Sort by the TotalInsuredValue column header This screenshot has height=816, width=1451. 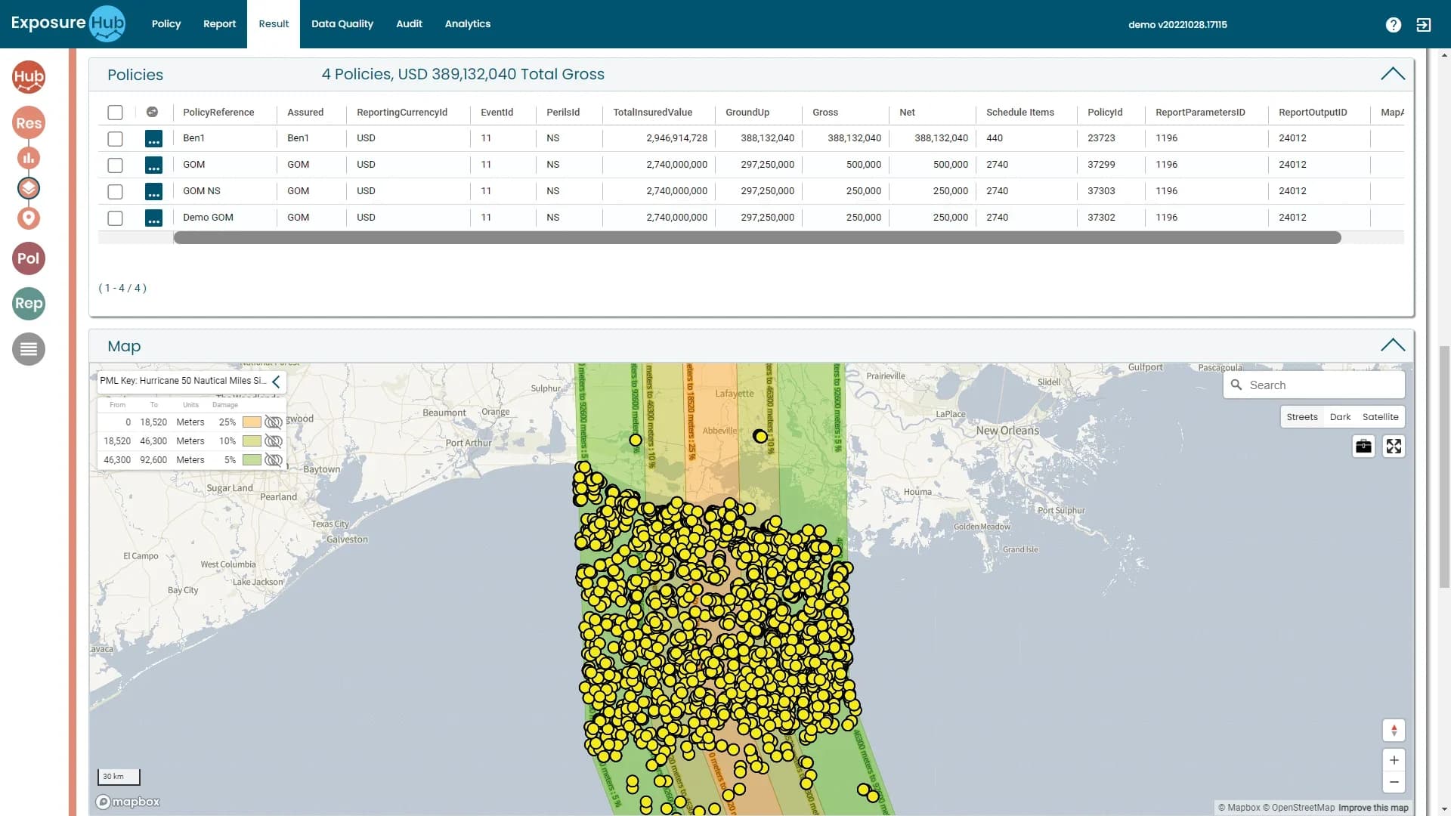point(652,112)
